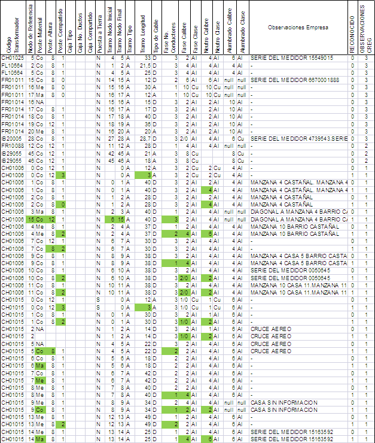Click the CH01025 transformer code cell
The width and height of the screenshot is (375, 443).
12,58
